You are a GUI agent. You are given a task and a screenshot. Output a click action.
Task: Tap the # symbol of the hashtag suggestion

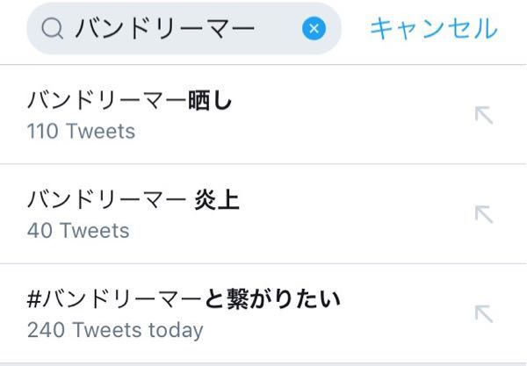[34, 300]
